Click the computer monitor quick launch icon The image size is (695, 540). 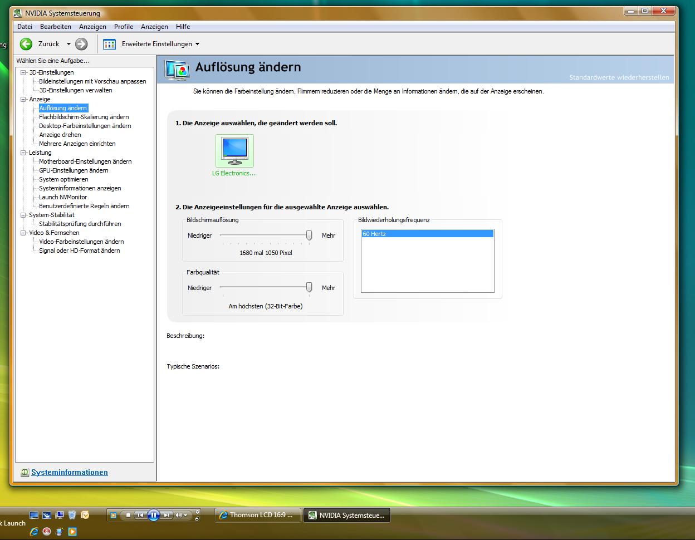tap(59, 515)
